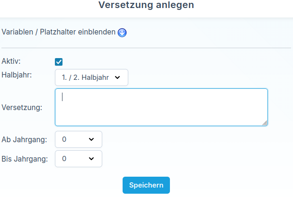Click the 'Halbjahr:' field label
The image size is (293, 197).
[x=17, y=75]
